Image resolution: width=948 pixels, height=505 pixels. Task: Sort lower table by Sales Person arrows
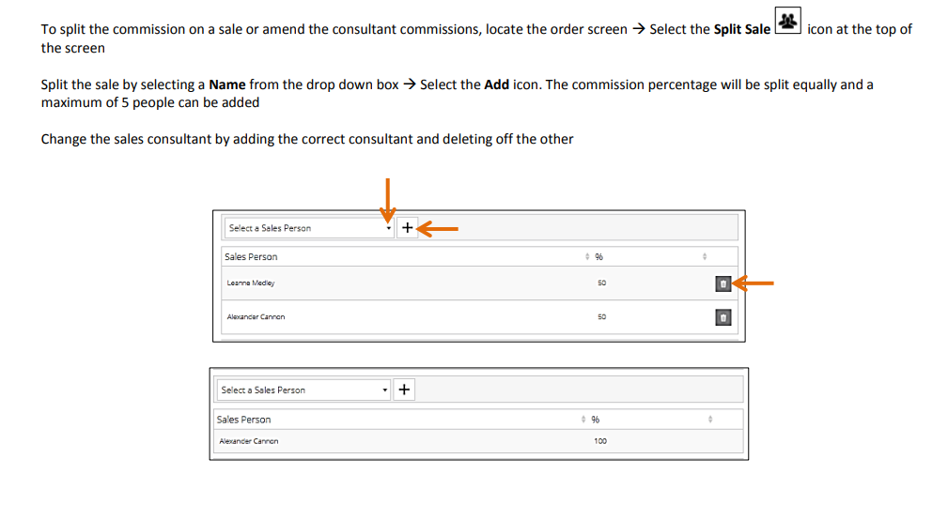pyautogui.click(x=583, y=420)
